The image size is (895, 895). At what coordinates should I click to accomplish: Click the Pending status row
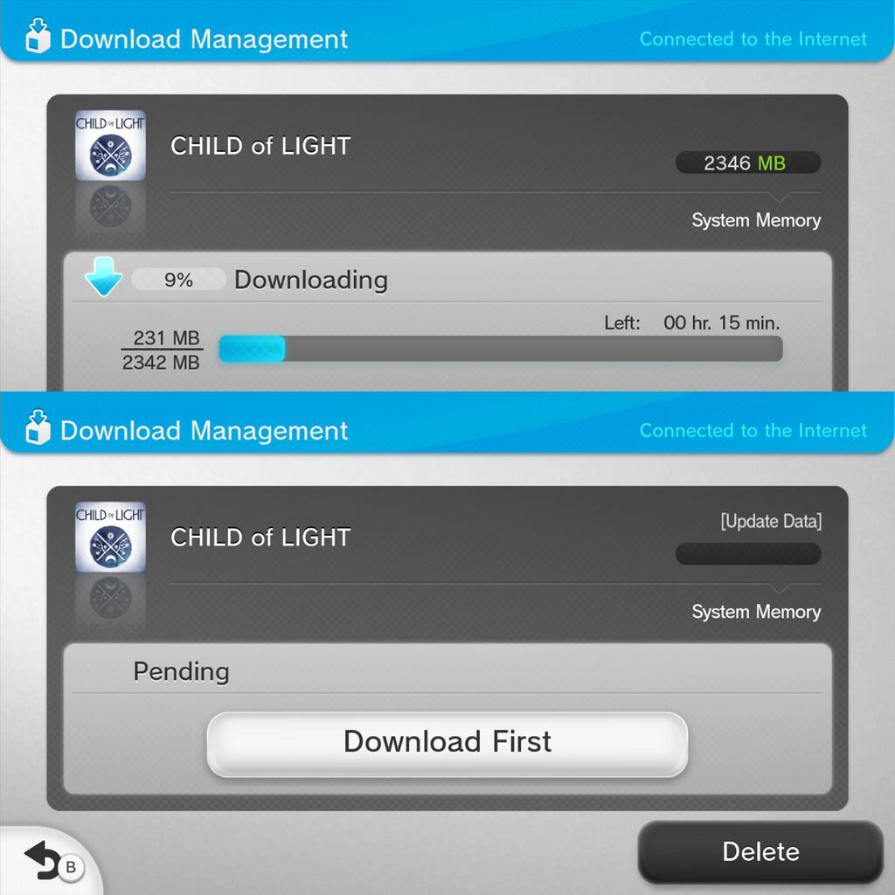click(447, 672)
